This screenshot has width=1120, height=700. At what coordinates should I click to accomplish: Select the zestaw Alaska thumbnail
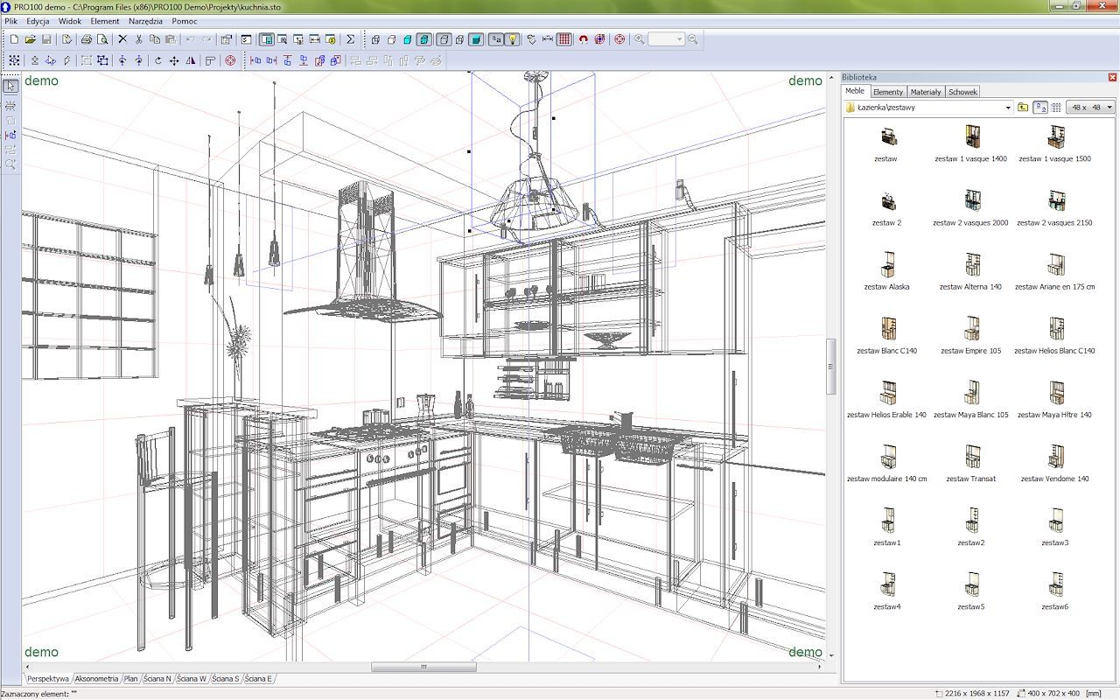[x=886, y=270]
